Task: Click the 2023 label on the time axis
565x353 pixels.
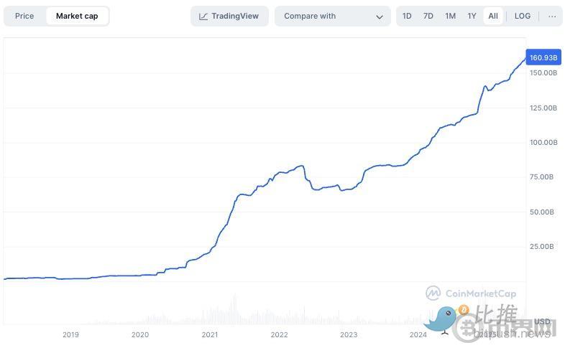Action: click(x=349, y=334)
